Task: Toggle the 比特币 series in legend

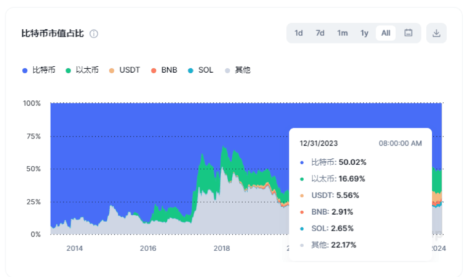Action: 44,70
